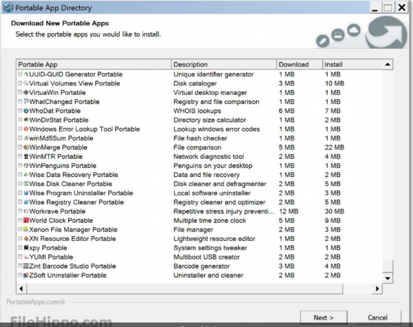Viewport: 413px width, 327px height.
Task: Click the WinDirStat Portable app icon
Action: (26, 120)
